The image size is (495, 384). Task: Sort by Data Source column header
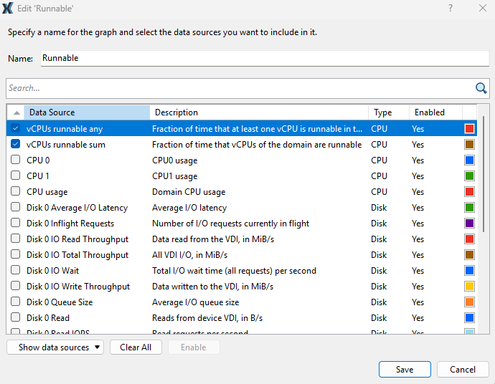[x=86, y=112]
